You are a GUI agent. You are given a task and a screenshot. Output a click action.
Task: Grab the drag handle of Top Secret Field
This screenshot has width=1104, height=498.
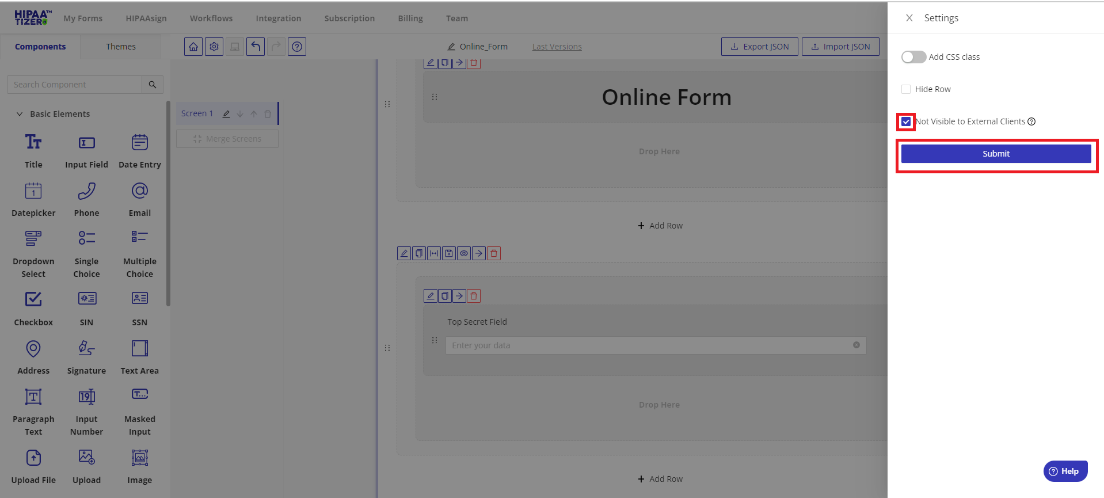click(x=435, y=340)
